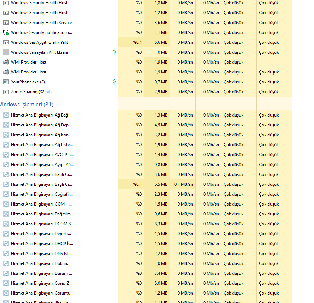
Task: Click the gear icon for Hizmet Ana Bilgisayarı: Depola...
Action: [x=6, y=234]
